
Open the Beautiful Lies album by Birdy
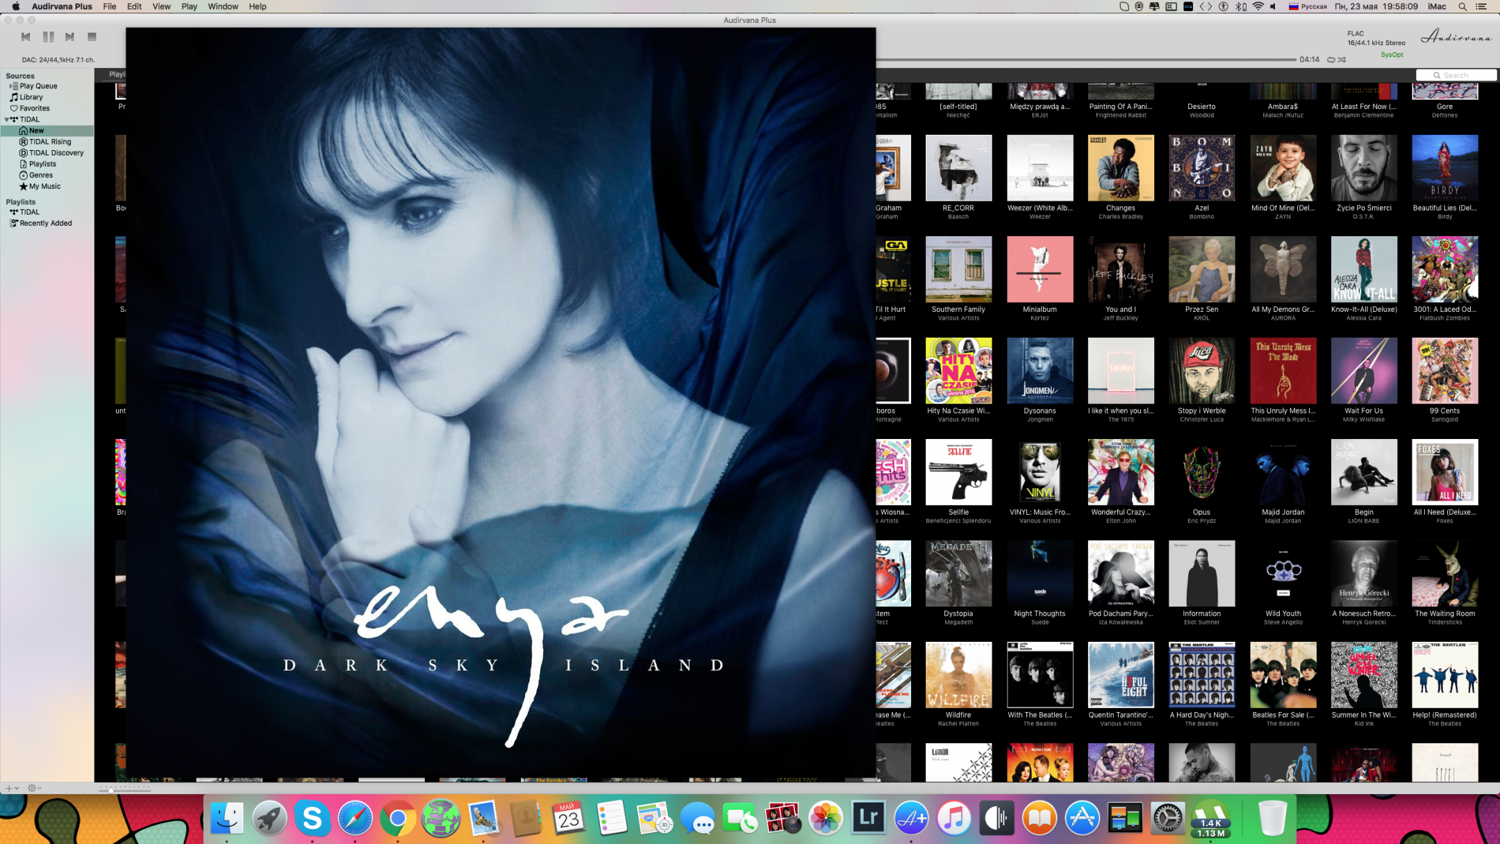click(1444, 168)
